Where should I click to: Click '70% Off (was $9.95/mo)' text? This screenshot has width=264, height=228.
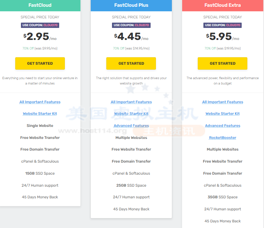click(40, 48)
